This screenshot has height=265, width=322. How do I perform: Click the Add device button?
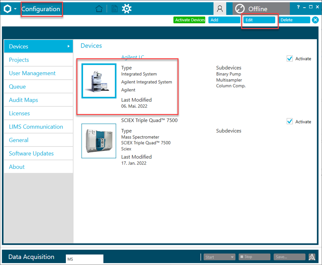[224, 20]
